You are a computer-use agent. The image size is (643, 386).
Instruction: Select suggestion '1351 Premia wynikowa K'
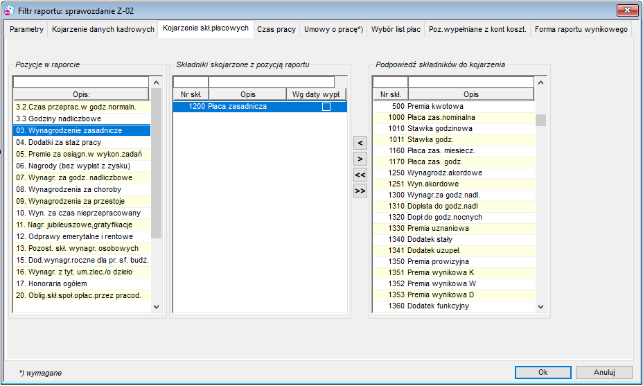pos(454,272)
